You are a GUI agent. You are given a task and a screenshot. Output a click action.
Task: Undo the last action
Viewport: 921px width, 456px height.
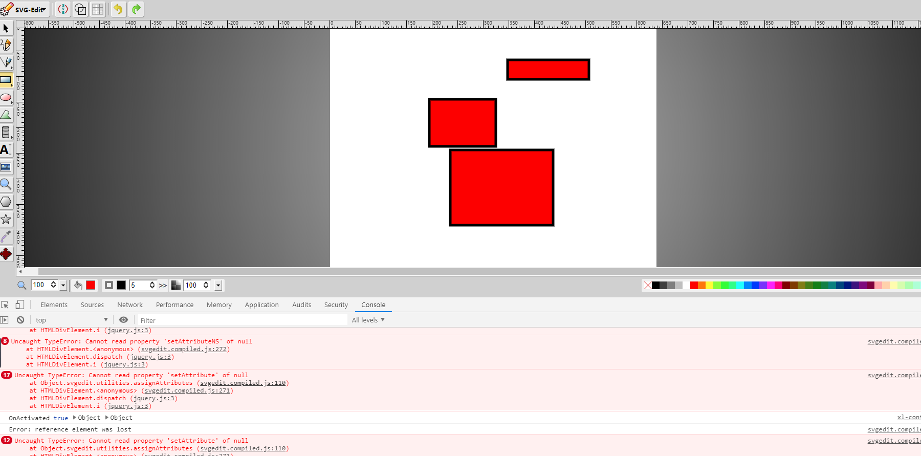[118, 9]
